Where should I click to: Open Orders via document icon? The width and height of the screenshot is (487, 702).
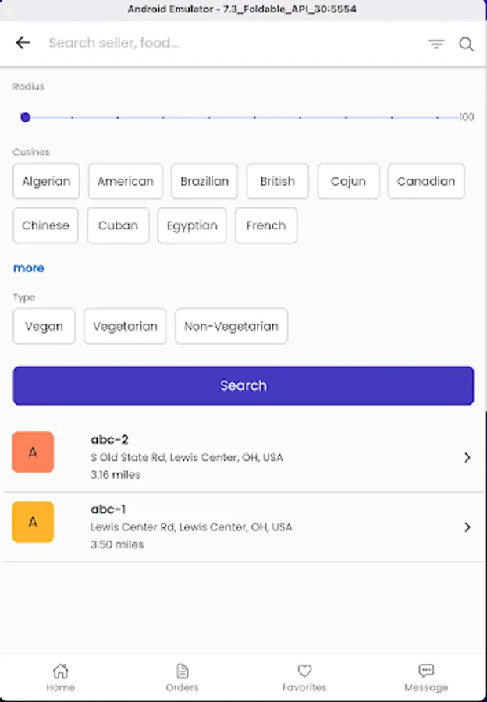coord(182,671)
